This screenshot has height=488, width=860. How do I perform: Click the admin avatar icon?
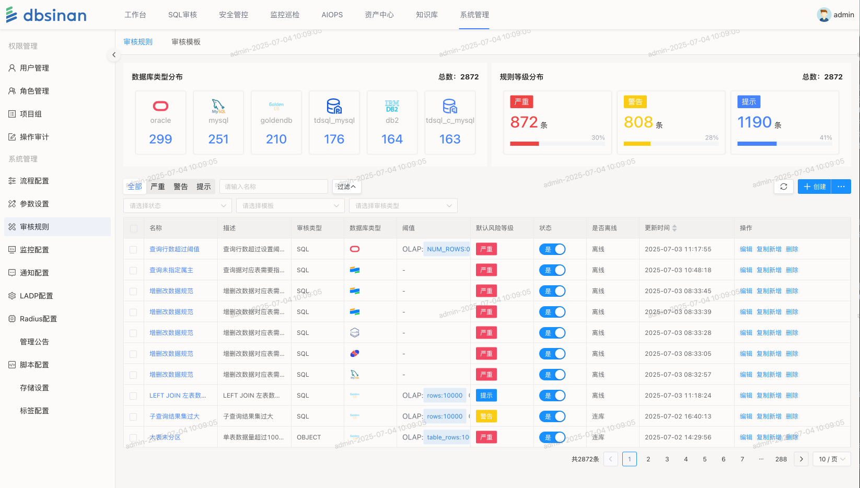pyautogui.click(x=824, y=15)
